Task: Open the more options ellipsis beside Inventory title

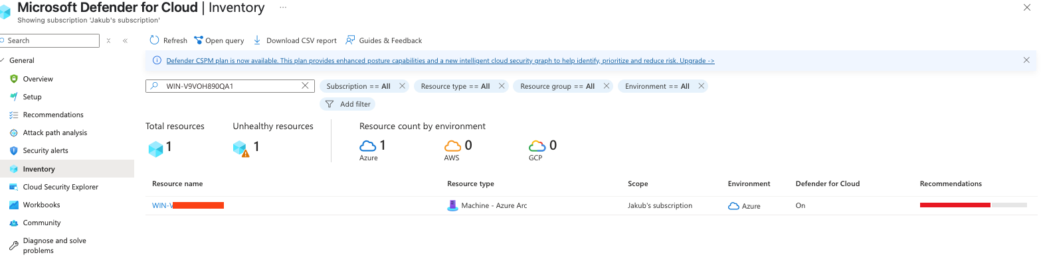Action: (283, 8)
